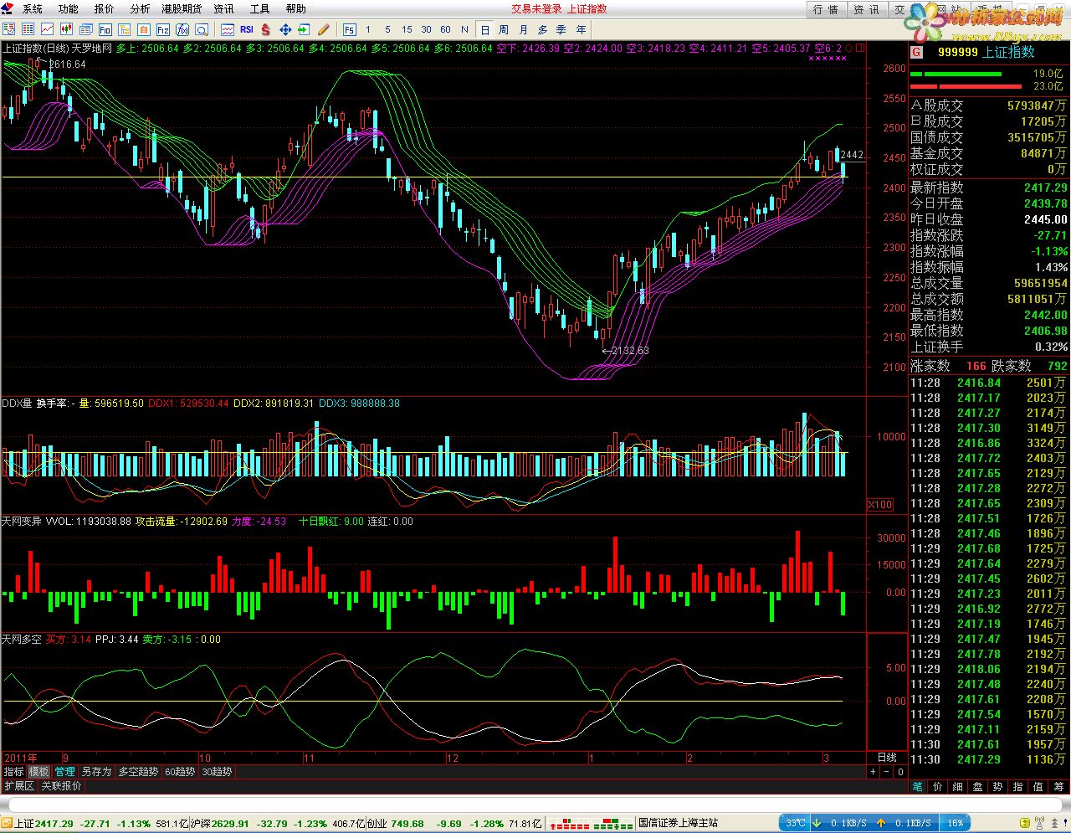
Task: Click the stacked windows toolbar icon
Action: pyautogui.click(x=86, y=29)
